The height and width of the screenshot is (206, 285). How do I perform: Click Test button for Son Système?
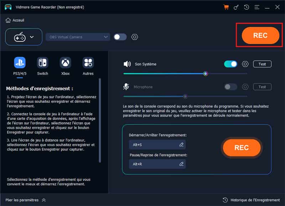pyautogui.click(x=262, y=64)
